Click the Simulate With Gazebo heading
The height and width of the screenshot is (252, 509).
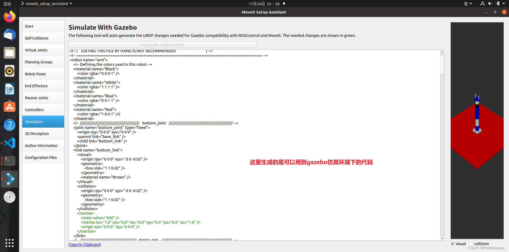coord(103,27)
